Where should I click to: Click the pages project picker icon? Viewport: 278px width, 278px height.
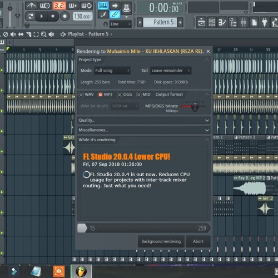254,23
